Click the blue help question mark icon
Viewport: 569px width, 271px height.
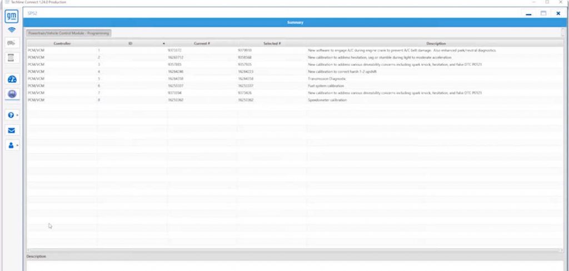[x=11, y=115]
